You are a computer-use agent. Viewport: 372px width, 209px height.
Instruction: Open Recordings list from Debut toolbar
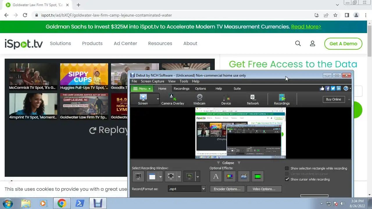coord(282,99)
